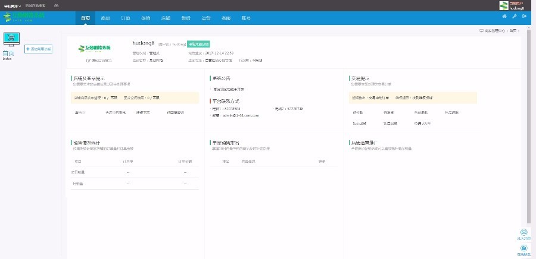The image size is (536, 259).
Task: Click the page vertical scrollbar
Action: [529, 128]
